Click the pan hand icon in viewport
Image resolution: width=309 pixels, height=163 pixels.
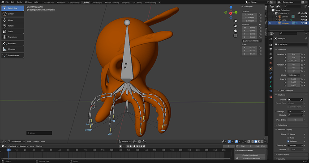click(x=235, y=26)
